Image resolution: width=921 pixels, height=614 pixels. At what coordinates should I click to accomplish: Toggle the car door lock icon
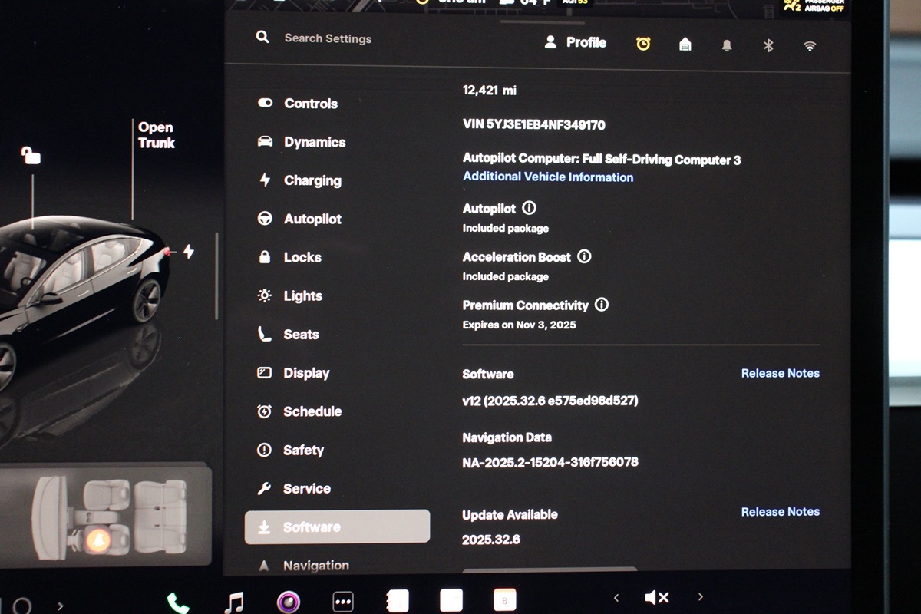(31, 156)
